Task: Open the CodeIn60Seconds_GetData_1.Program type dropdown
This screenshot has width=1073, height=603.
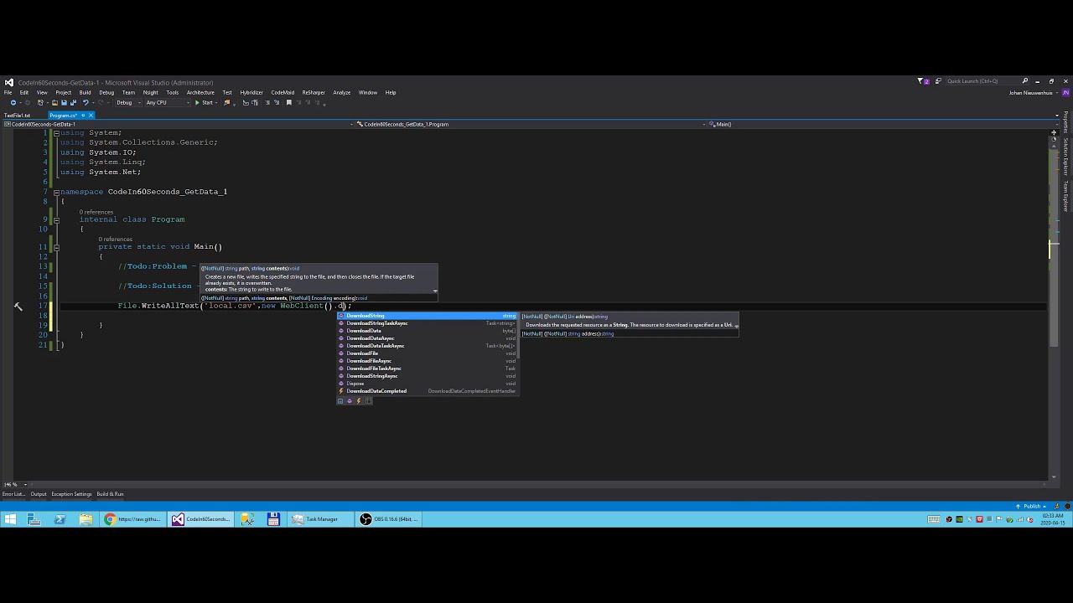Action: pyautogui.click(x=531, y=124)
